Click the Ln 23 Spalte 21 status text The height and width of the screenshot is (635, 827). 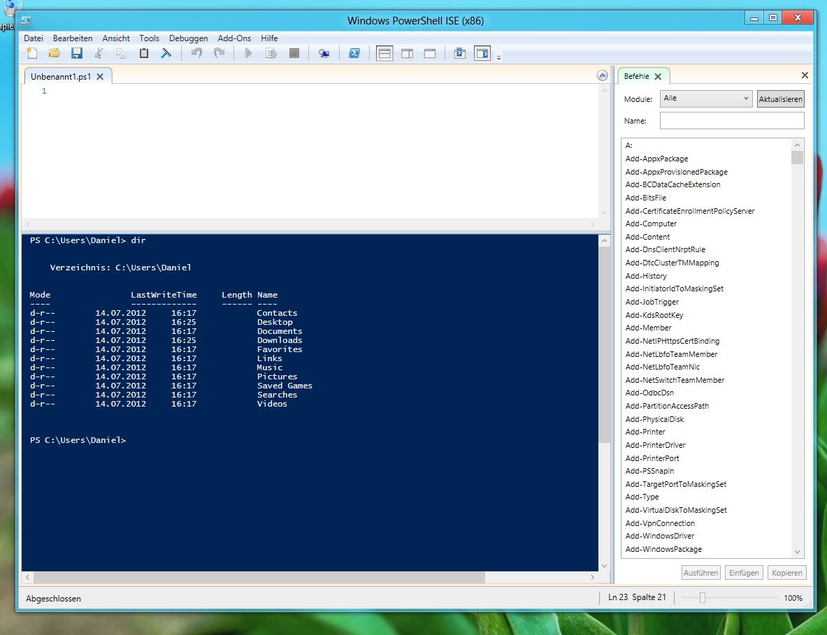pos(637,597)
